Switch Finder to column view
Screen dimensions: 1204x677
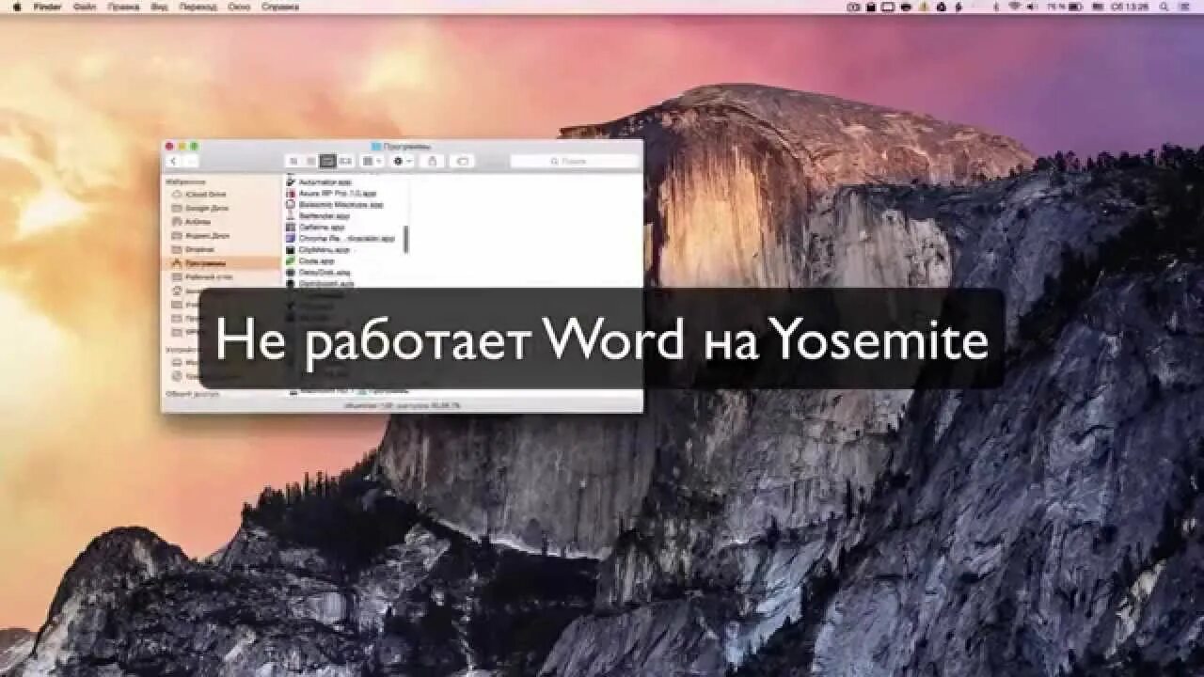pos(327,161)
